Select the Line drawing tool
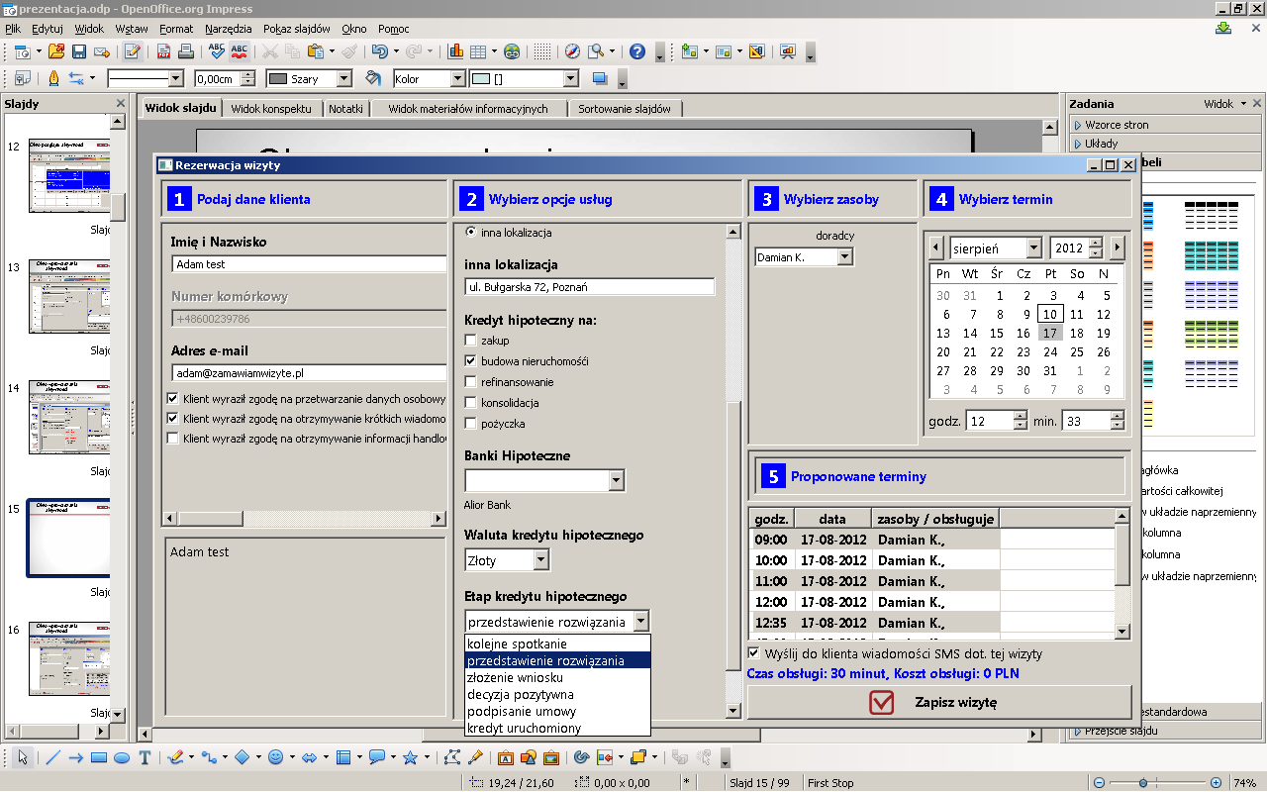1267x792 pixels. click(x=53, y=758)
